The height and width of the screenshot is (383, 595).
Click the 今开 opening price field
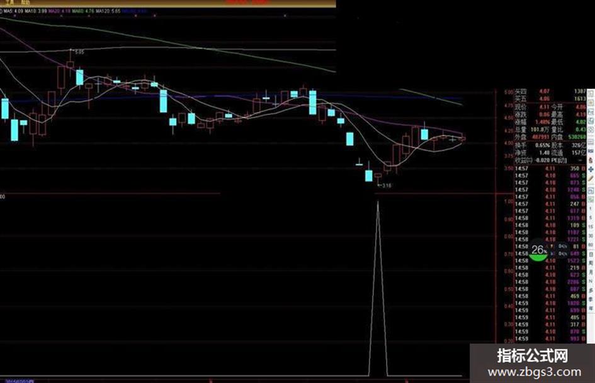569,108
